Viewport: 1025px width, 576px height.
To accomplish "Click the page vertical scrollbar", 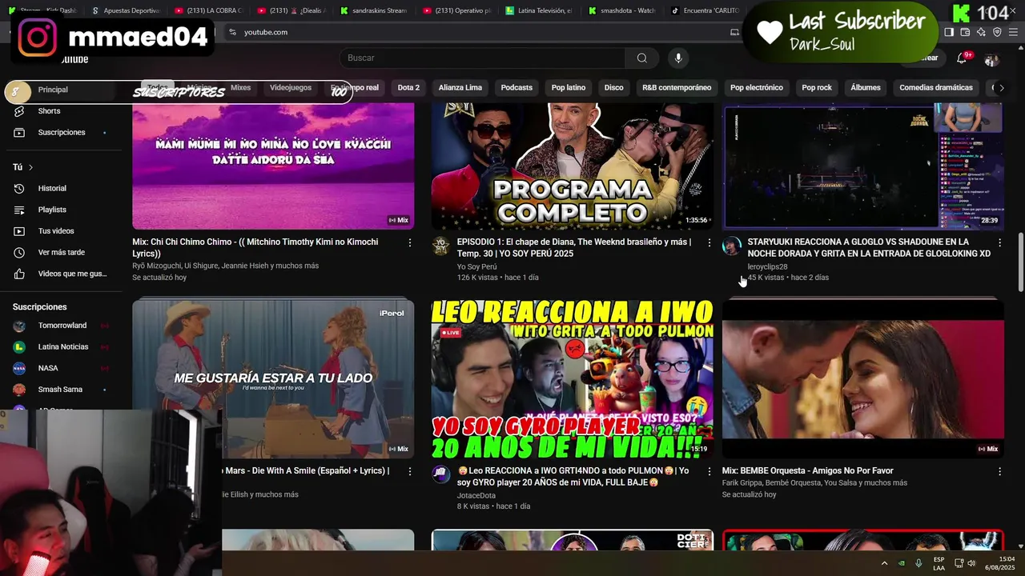I will point(1020,264).
